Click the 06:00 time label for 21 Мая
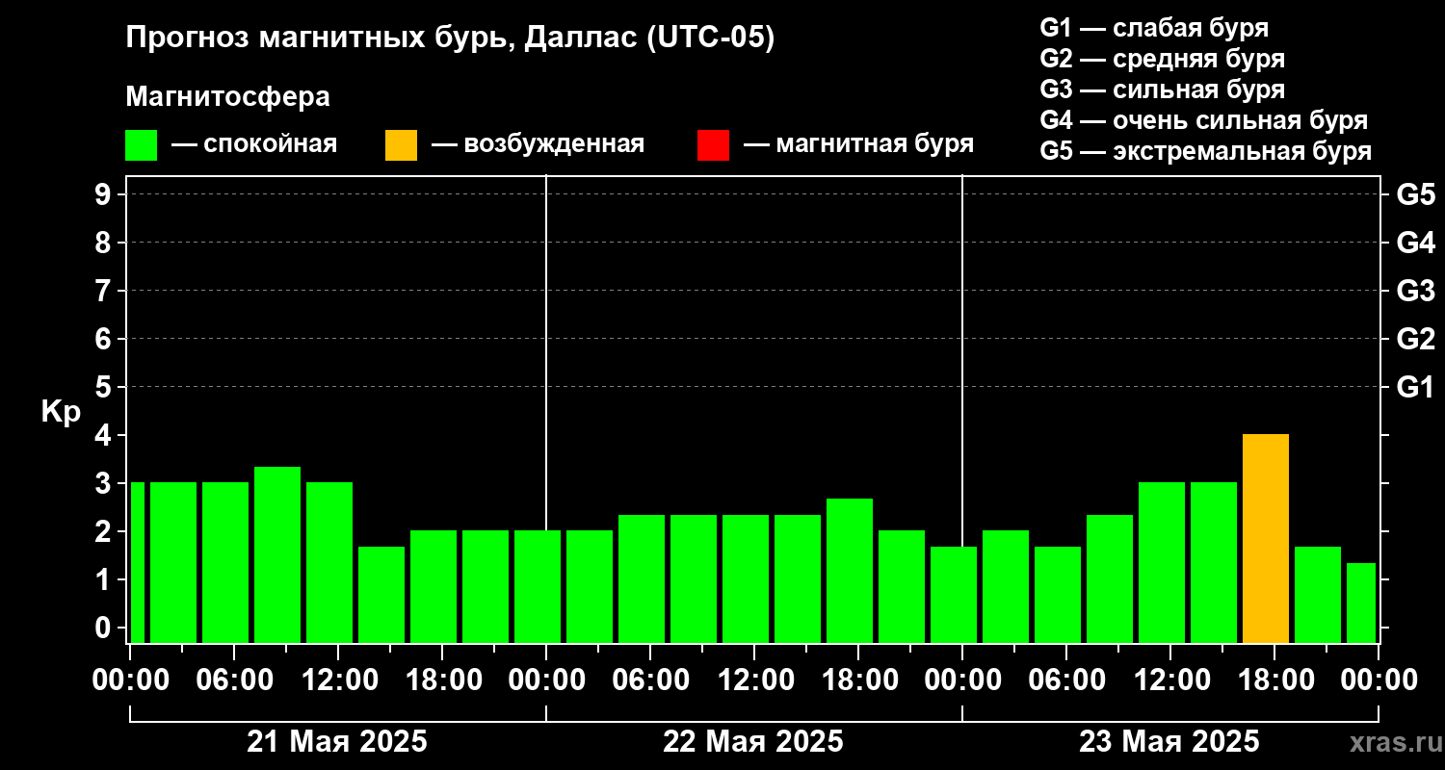 [234, 680]
